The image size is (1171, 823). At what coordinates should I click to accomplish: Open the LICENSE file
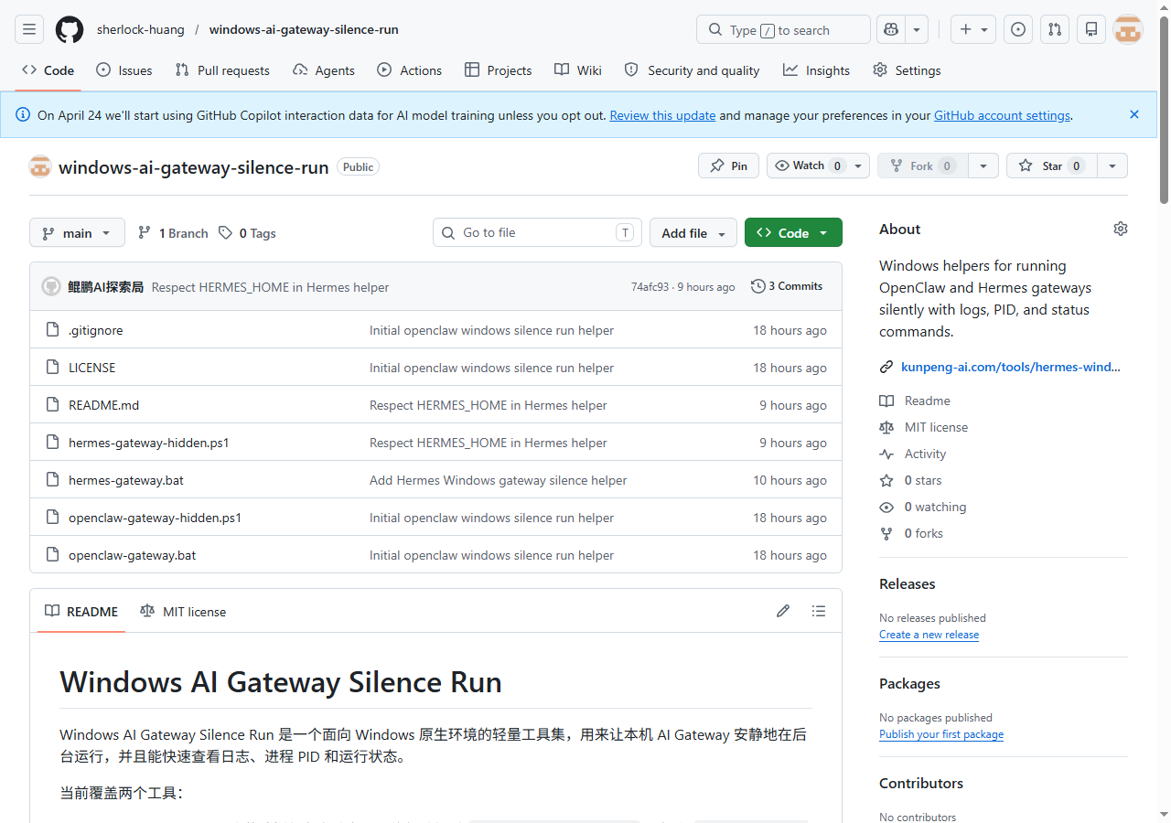(91, 368)
